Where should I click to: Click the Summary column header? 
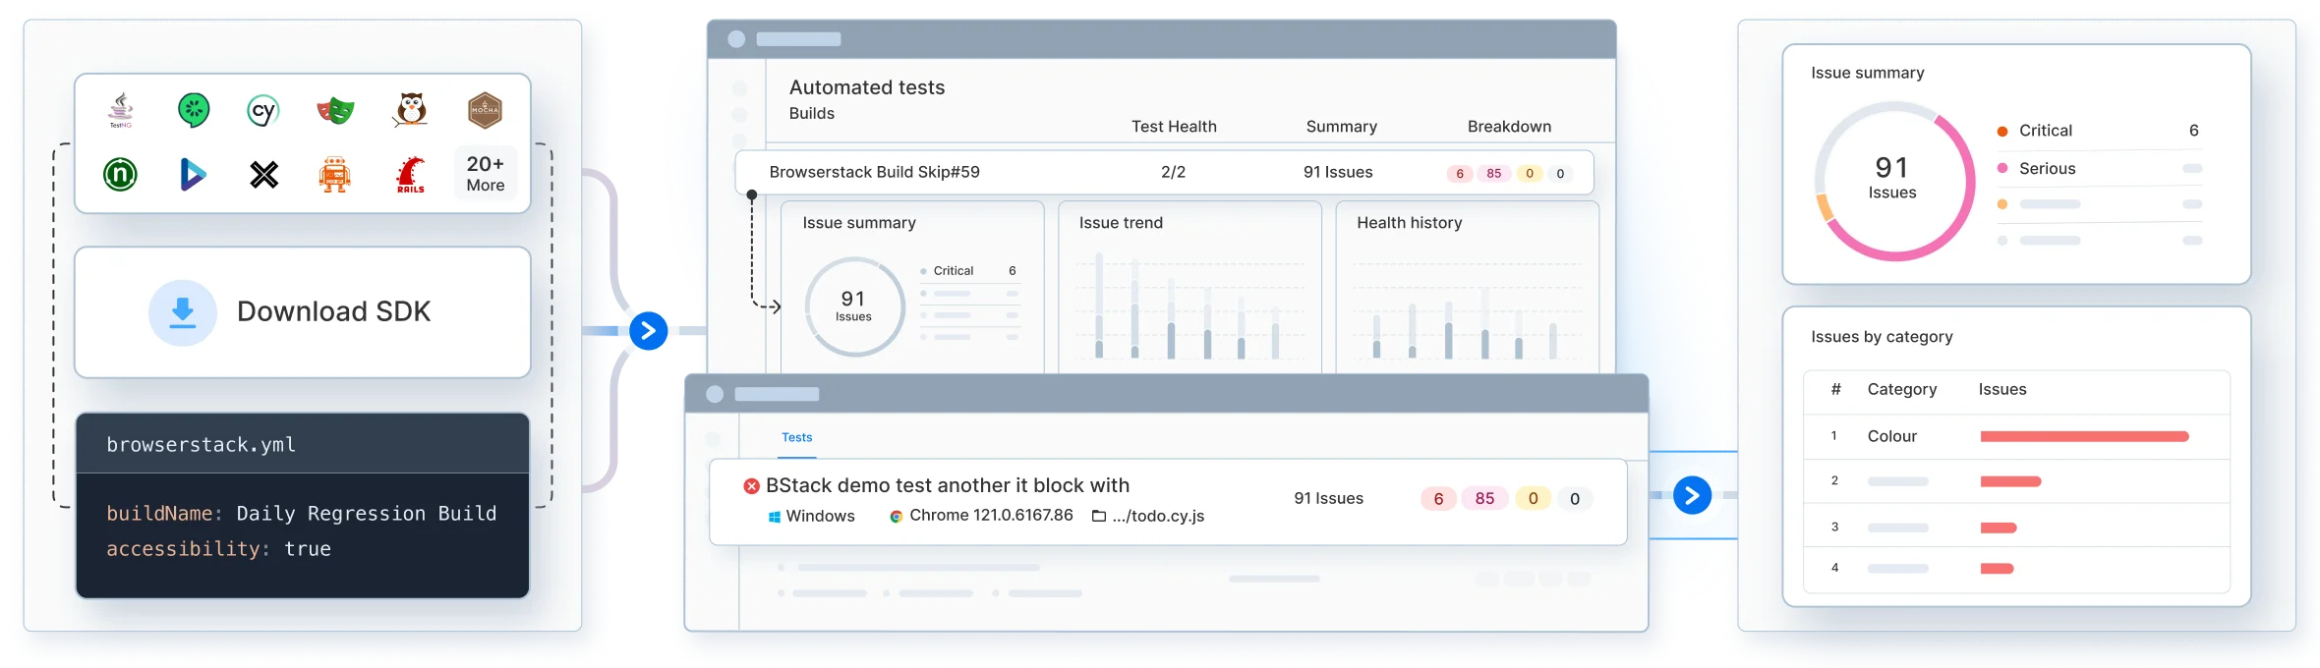click(x=1341, y=127)
